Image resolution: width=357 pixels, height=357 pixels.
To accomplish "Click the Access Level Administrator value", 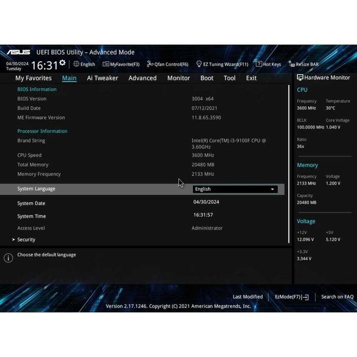I will pyautogui.click(x=207, y=228).
